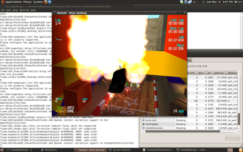The height and width of the screenshot is (152, 243).
Task: Click the horizontal scrollbar in System Monitor
Action: [x=183, y=131]
